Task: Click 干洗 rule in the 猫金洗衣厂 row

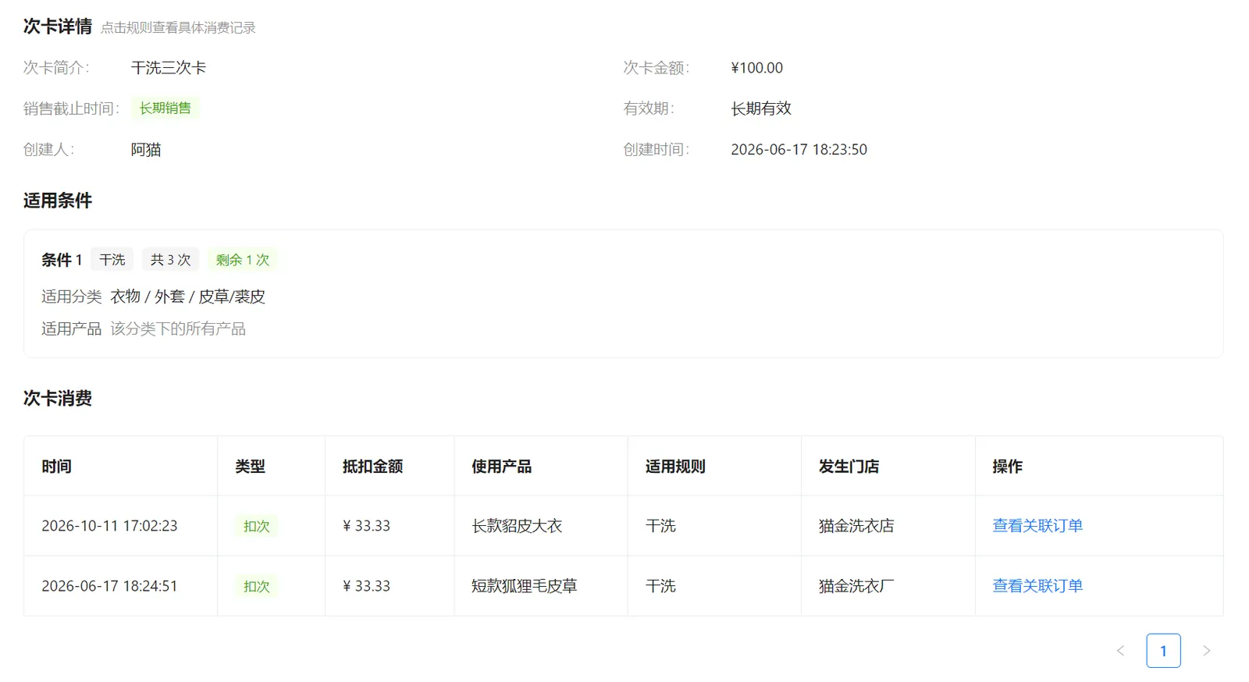Action: [x=660, y=586]
